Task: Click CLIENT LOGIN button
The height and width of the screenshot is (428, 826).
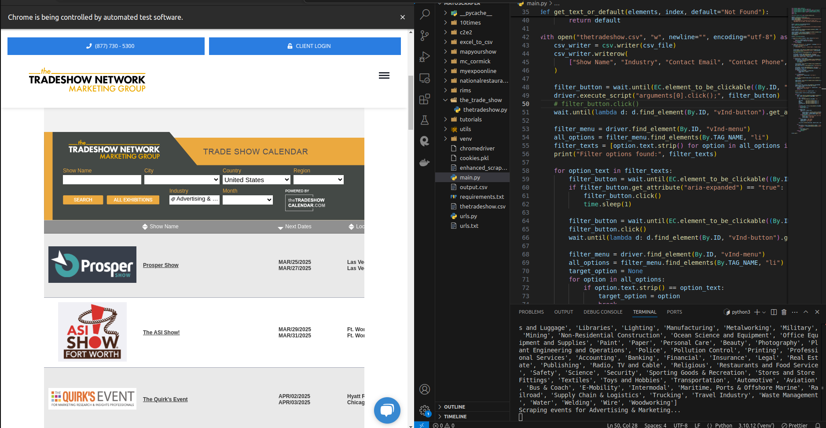Action: click(x=305, y=46)
